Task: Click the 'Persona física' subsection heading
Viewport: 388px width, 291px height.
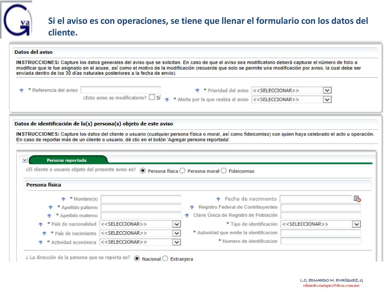Action: (44, 185)
